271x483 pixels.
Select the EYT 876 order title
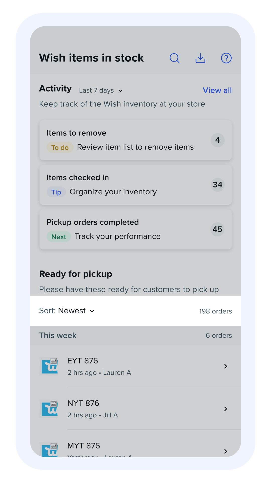coord(83,361)
